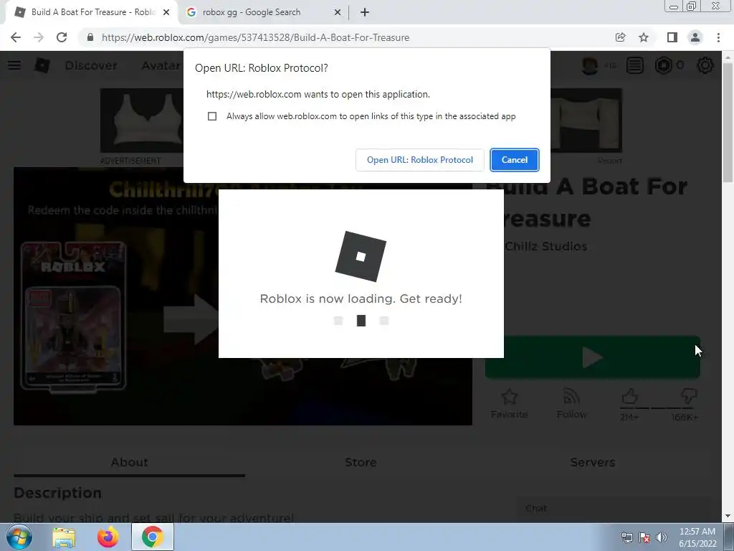
Task: Go back using the browser back arrow
Action: coord(16,37)
